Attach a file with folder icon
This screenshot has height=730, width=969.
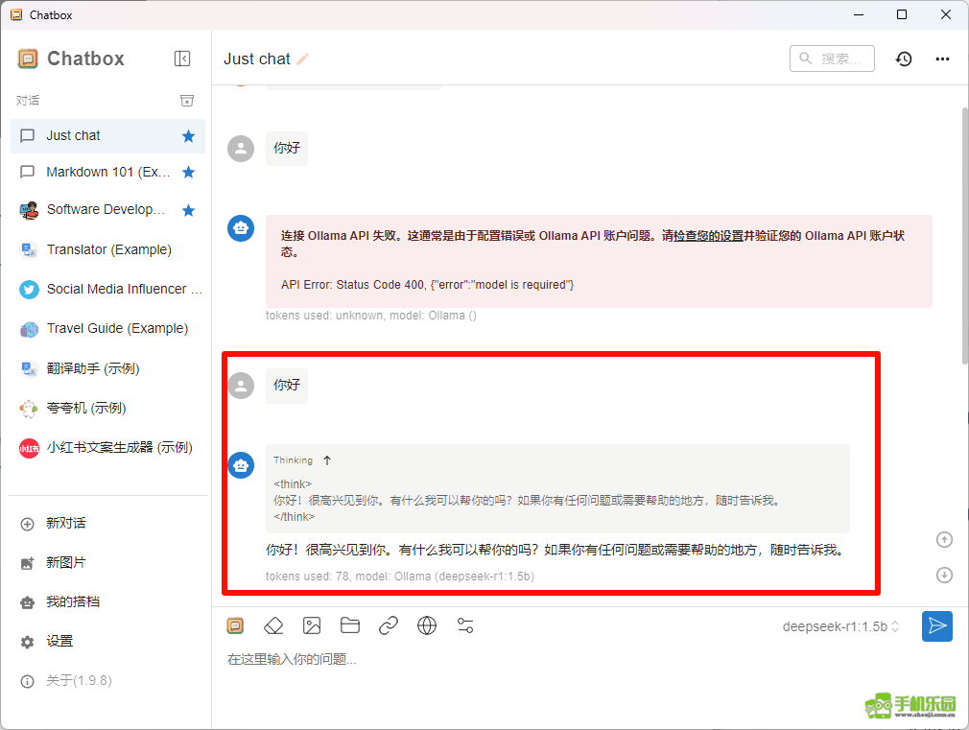coord(350,625)
